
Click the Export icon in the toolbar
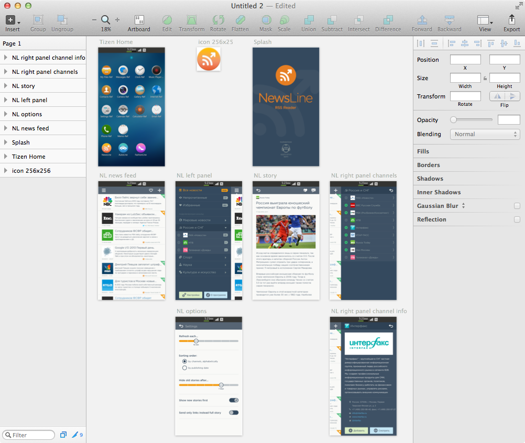click(x=511, y=21)
